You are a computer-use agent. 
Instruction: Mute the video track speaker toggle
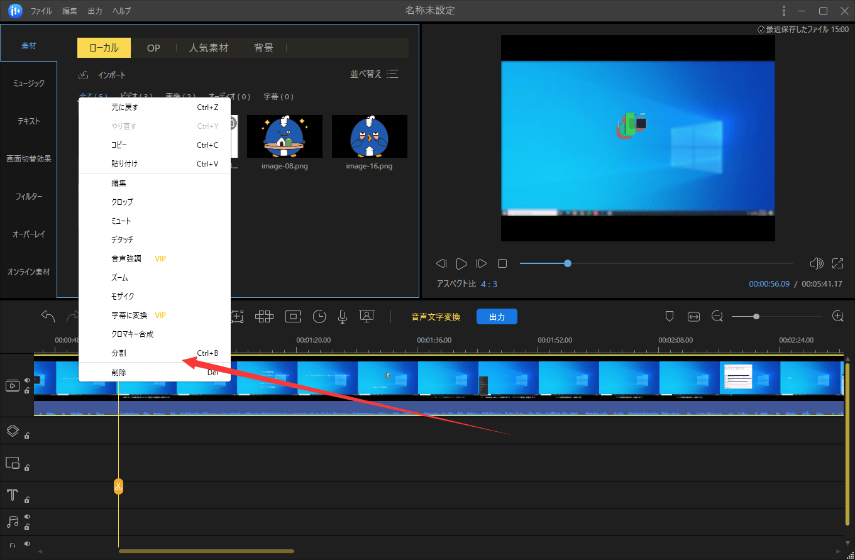[27, 380]
